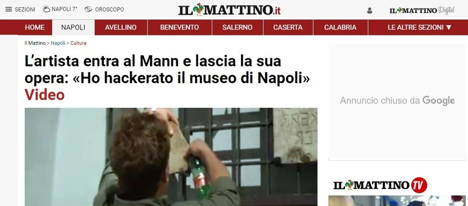468x206 pixels.
Task: Switch to the Salerno section
Action: pos(237,28)
